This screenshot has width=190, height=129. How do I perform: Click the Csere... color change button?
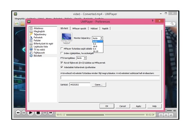99,85
